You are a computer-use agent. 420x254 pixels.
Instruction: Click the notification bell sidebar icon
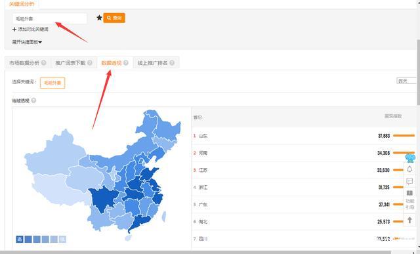pyautogui.click(x=409, y=169)
